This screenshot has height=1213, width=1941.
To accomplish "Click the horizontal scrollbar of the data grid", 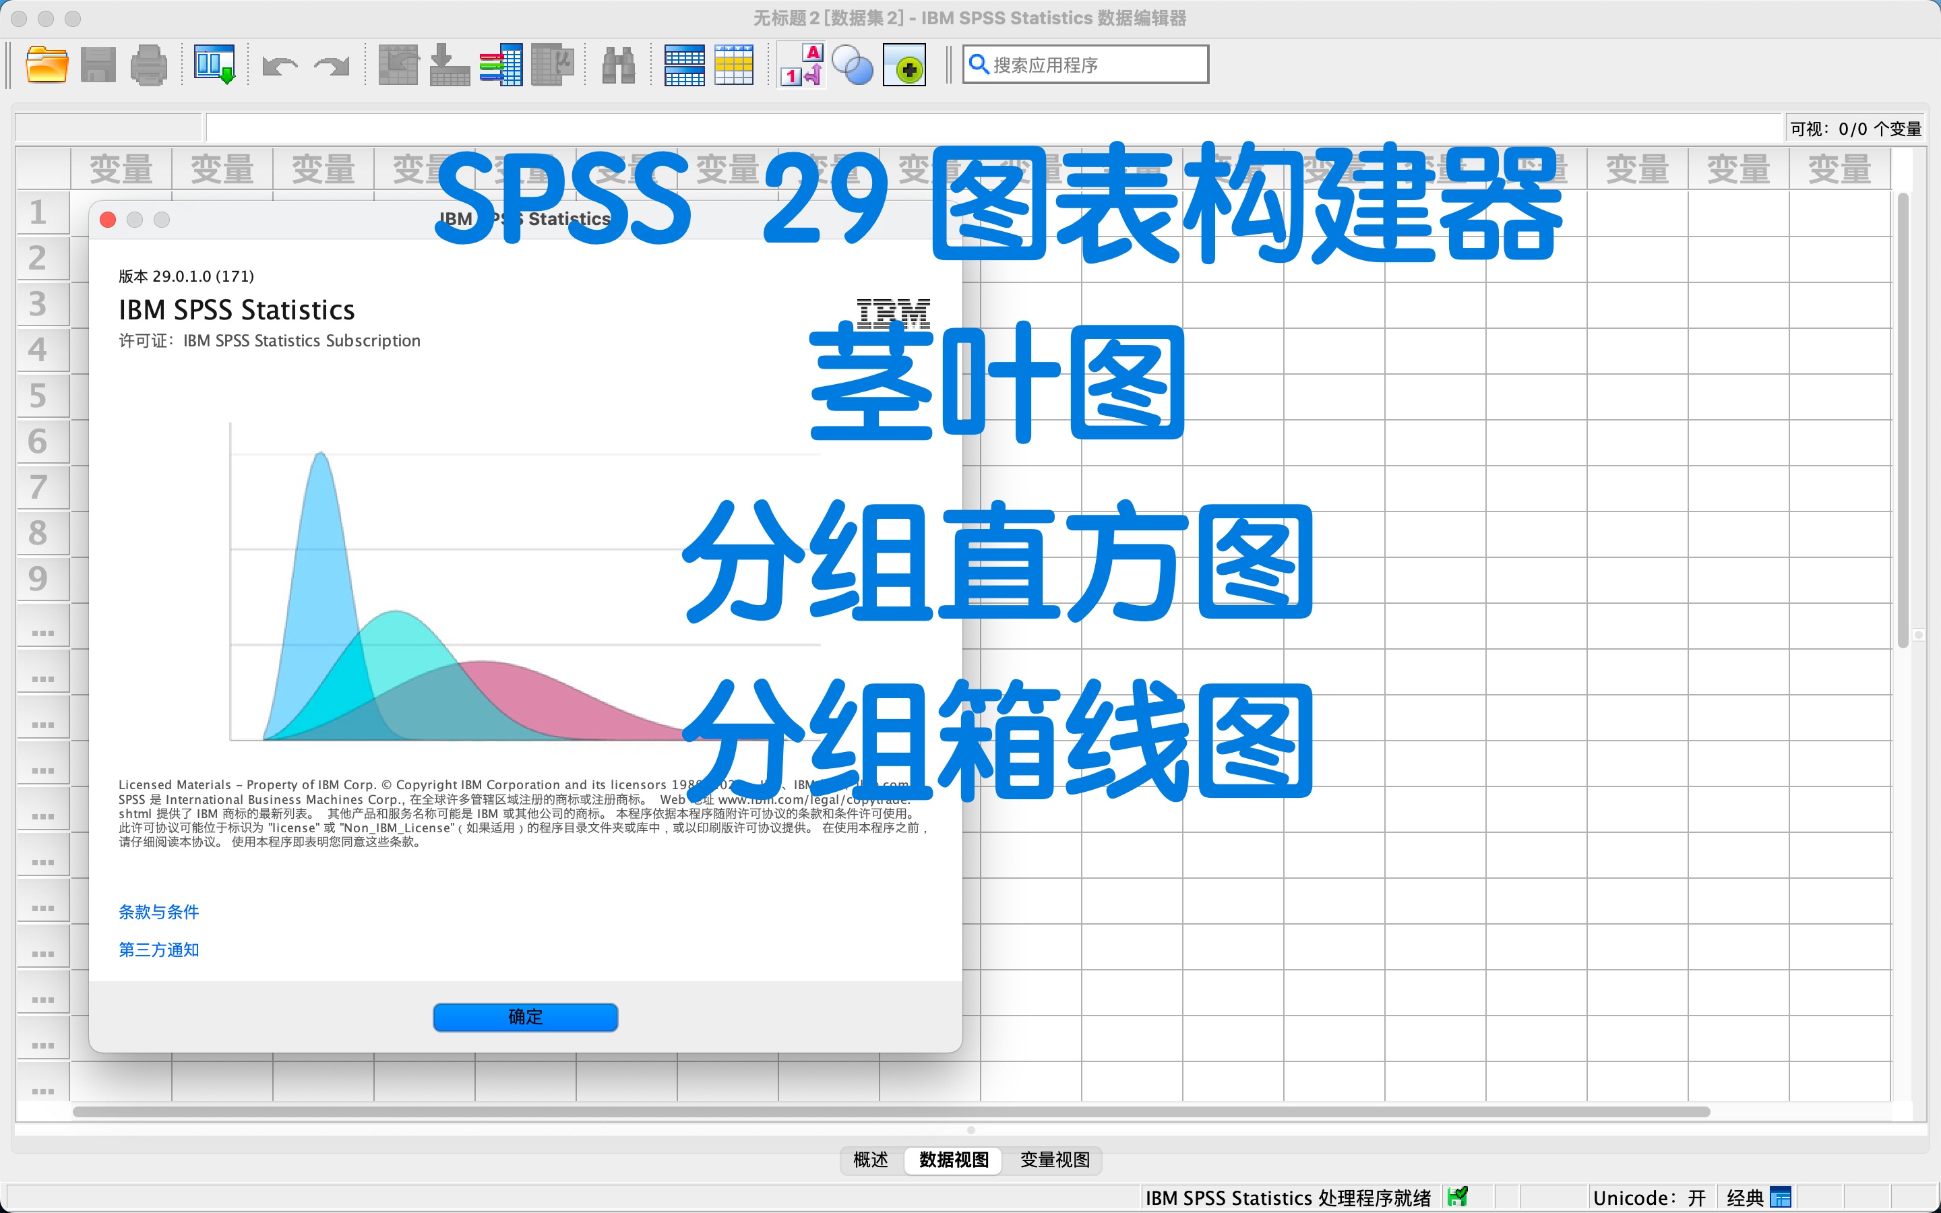I will [890, 1111].
